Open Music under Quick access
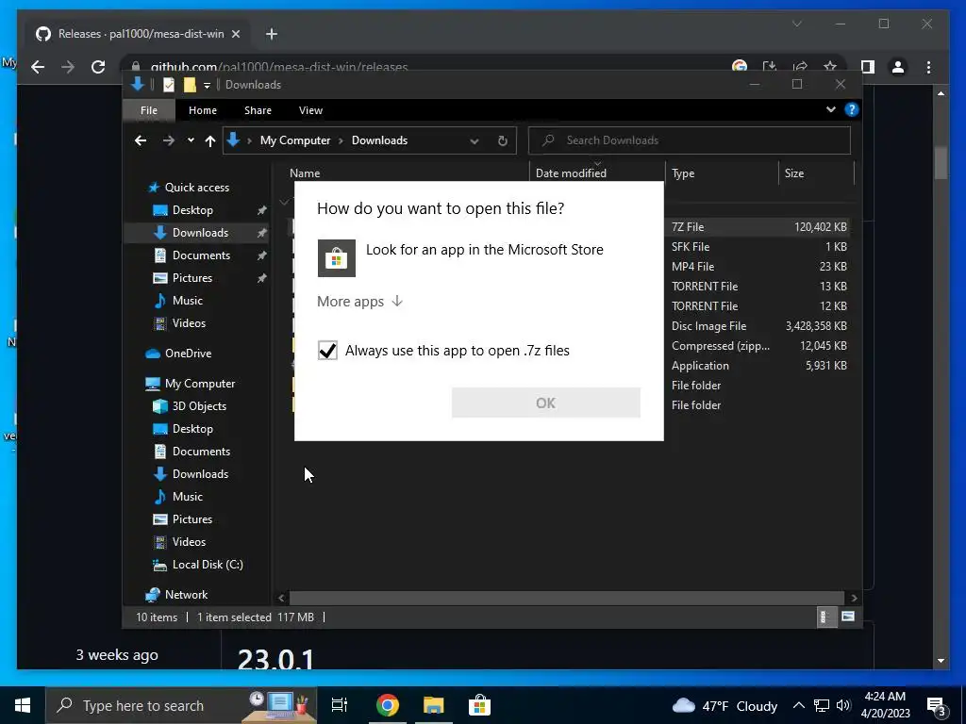Image resolution: width=966 pixels, height=724 pixels. 188,301
